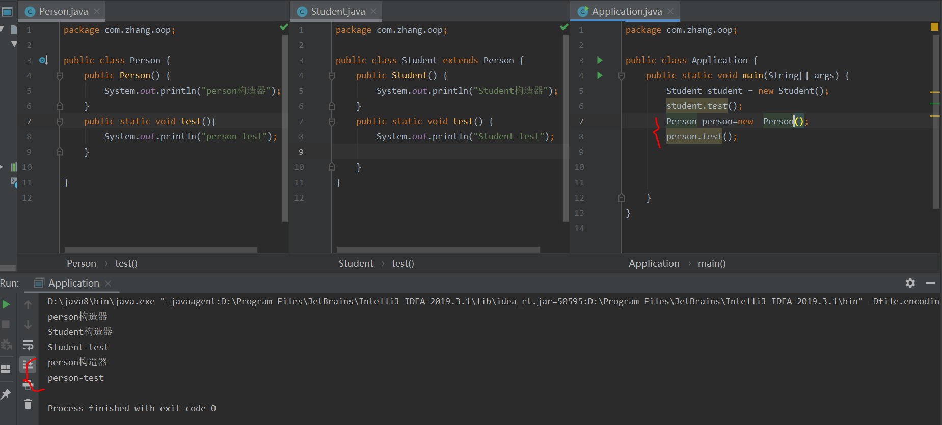
Task: Rerun Application with the green play button
Action: click(6, 305)
